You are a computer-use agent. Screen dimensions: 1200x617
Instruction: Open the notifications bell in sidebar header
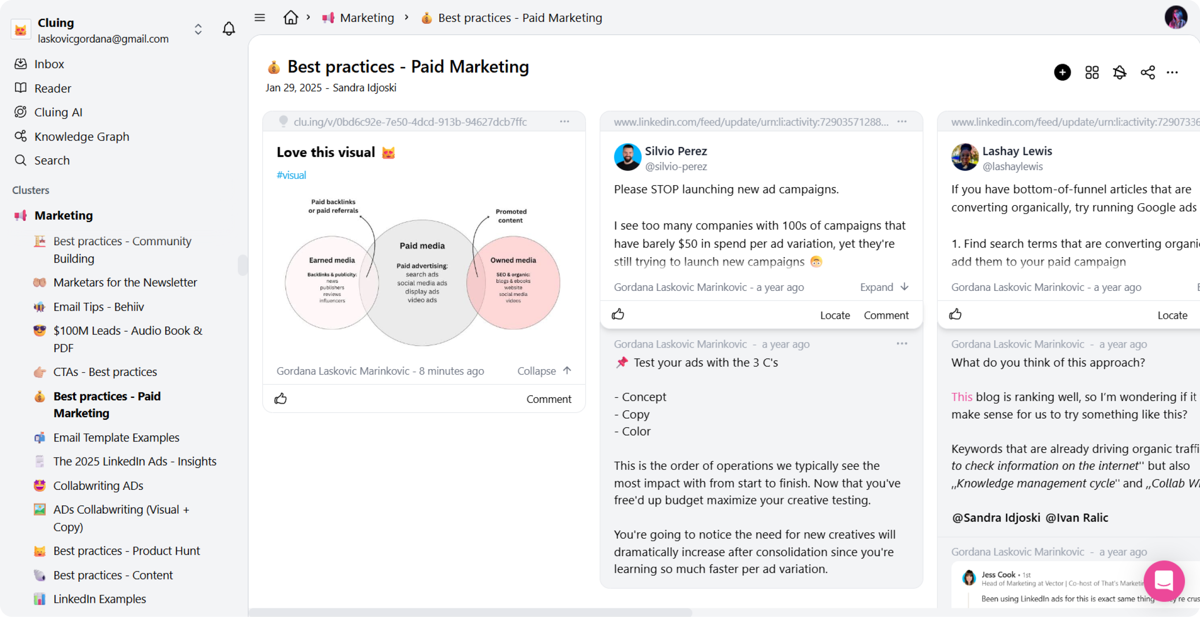tap(228, 29)
